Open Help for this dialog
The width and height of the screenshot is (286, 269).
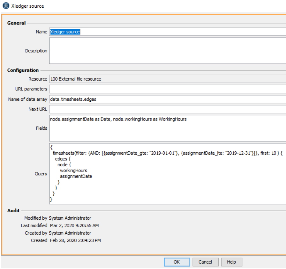[x=231, y=262]
